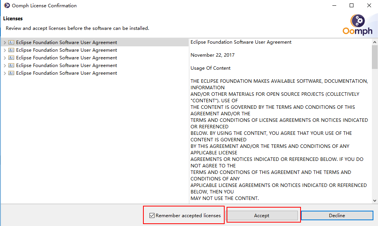Expand the fifth Eclipse Foundation agreement row
This screenshot has height=226, width=378.
pyautogui.click(x=5, y=73)
